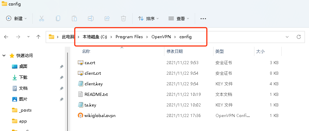Open the 排序 sort dropdown
The height and width of the screenshot is (131, 309).
(x=149, y=18)
